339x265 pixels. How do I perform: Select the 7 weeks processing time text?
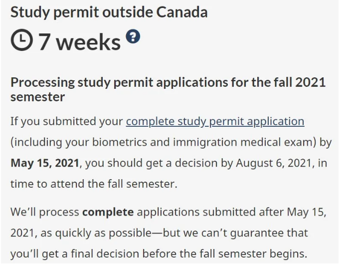(80, 42)
